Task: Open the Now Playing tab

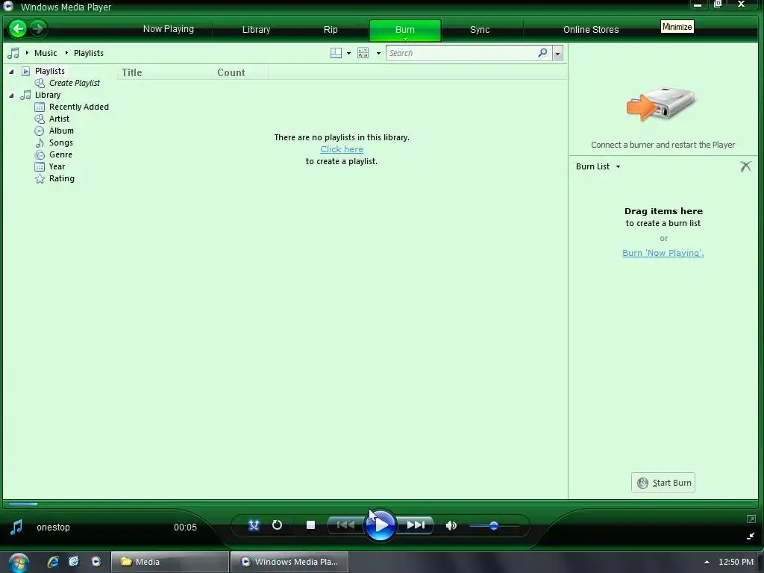Action: pos(168,29)
